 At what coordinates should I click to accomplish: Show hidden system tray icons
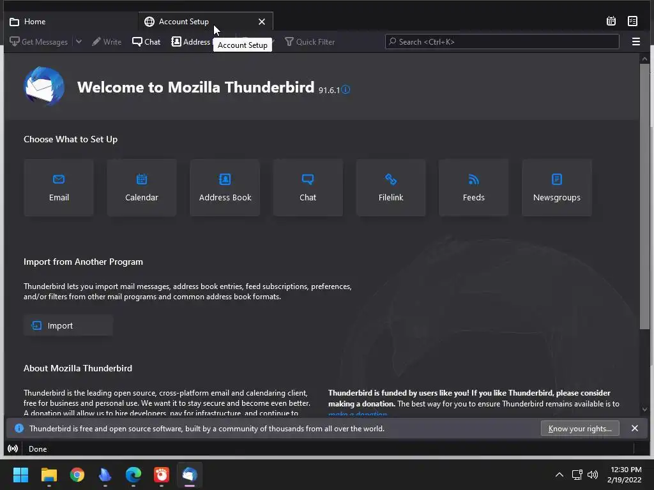[559, 475]
